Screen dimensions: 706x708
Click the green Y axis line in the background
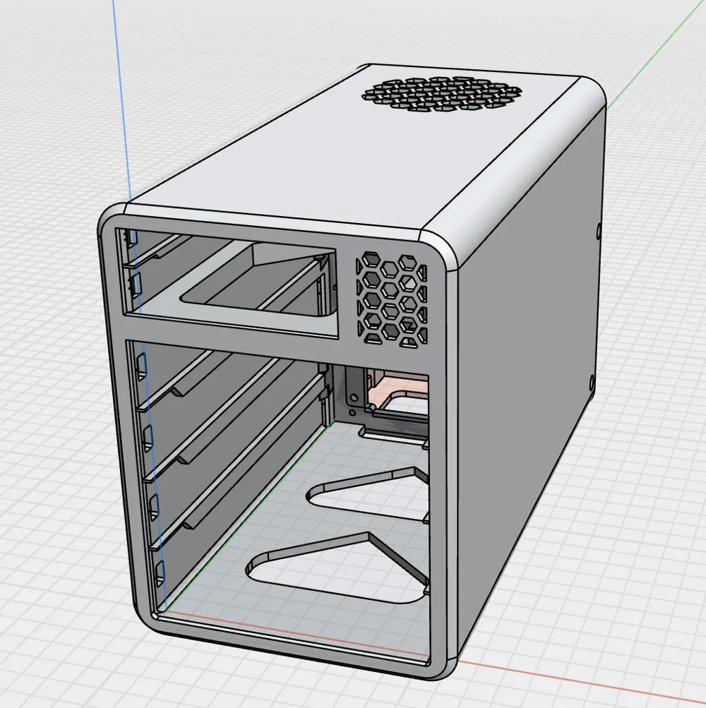[655, 56]
